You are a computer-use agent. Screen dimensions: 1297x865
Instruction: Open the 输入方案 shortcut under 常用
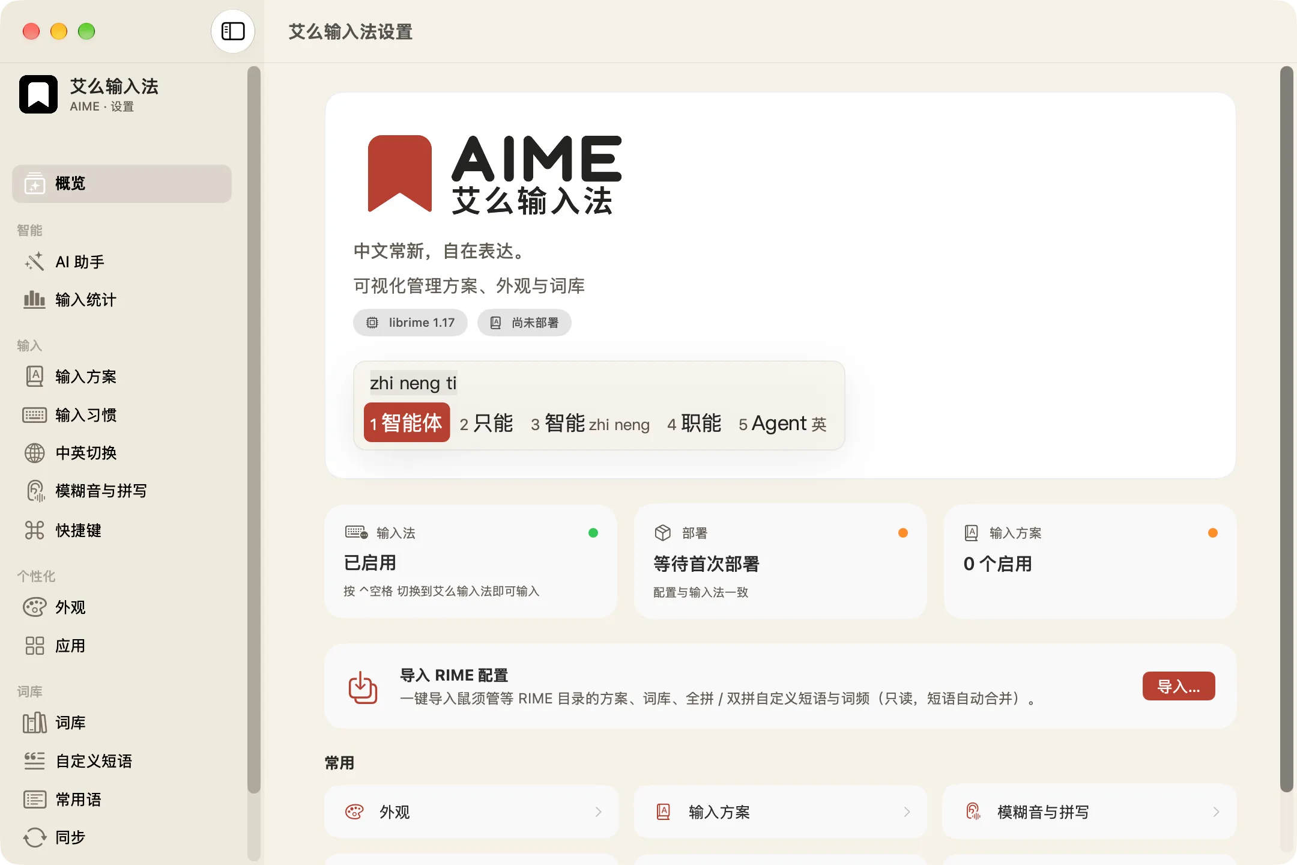(781, 812)
